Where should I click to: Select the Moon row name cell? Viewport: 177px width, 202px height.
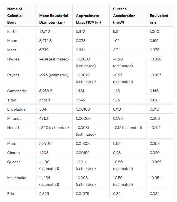tap(12, 41)
